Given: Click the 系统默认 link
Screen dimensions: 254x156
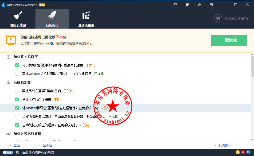Looking at the screenshot, I should coord(225,145).
